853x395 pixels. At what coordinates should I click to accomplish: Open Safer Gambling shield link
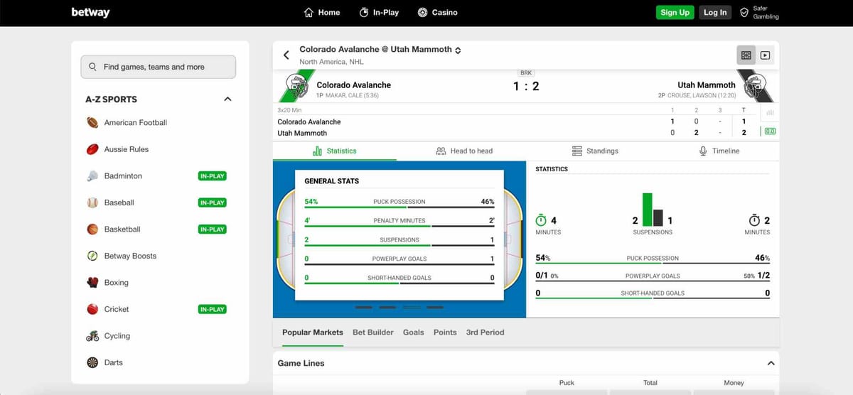tap(759, 12)
